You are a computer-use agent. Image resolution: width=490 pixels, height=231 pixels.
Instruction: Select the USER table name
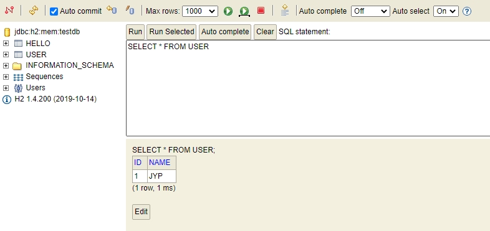tap(36, 55)
